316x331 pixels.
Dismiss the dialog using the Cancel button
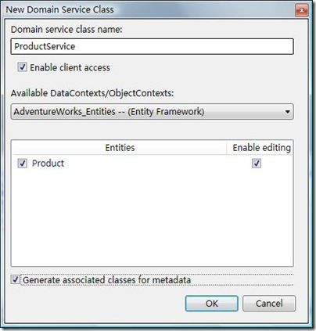[269, 304]
